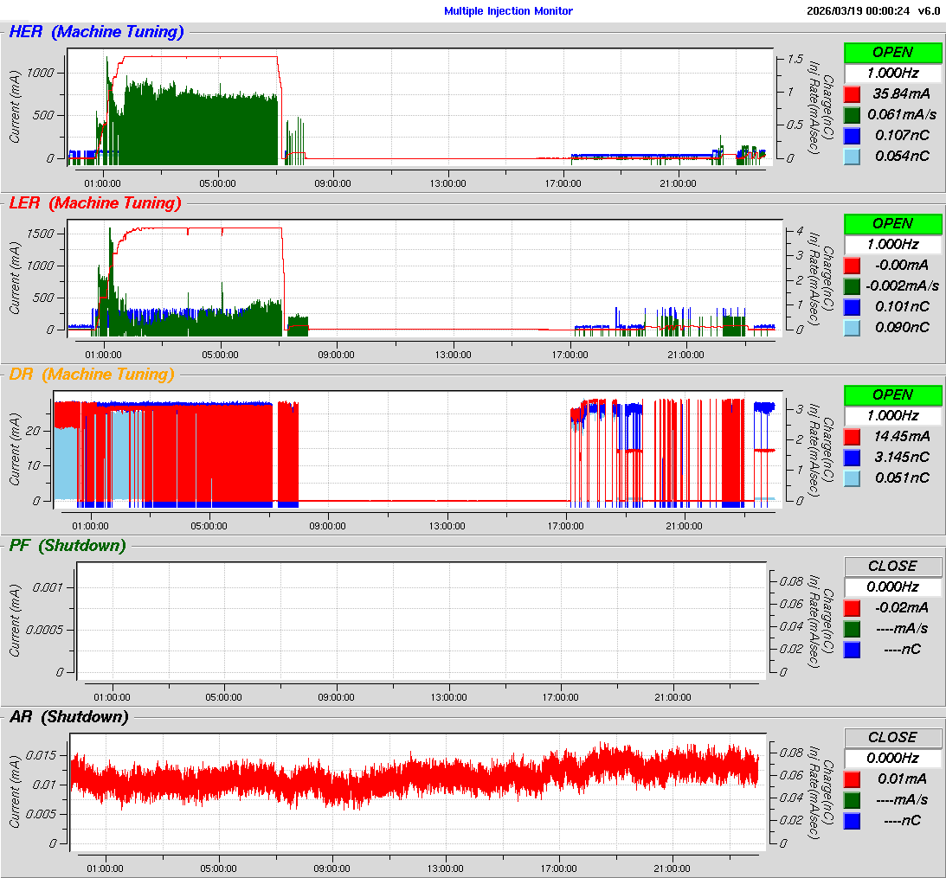Click the HER green OPEN status button
Screen dimensions: 946x878
[x=892, y=52]
